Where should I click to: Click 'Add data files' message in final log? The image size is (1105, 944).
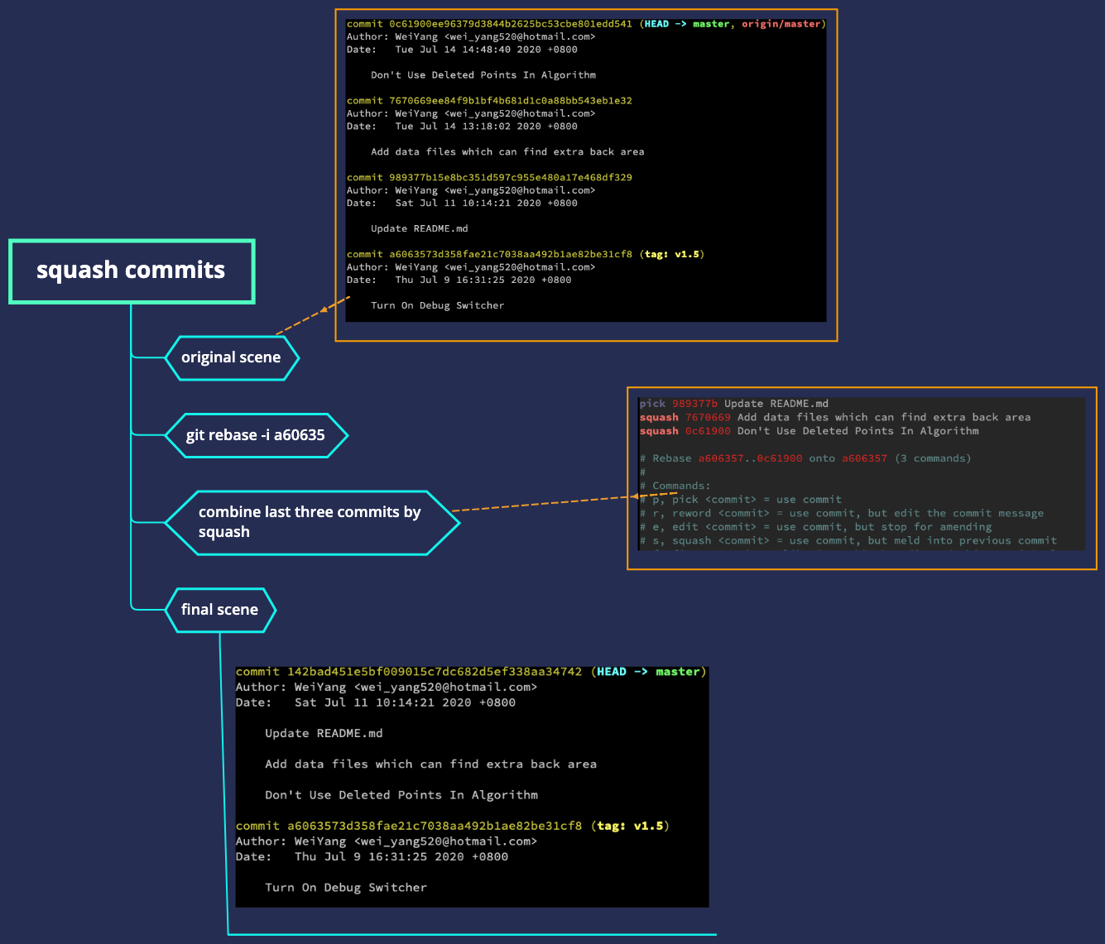[x=430, y=764]
